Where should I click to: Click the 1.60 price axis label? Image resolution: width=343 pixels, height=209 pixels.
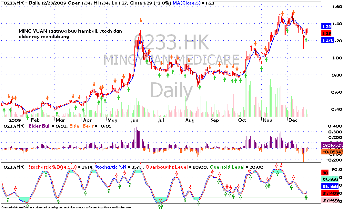337,6
